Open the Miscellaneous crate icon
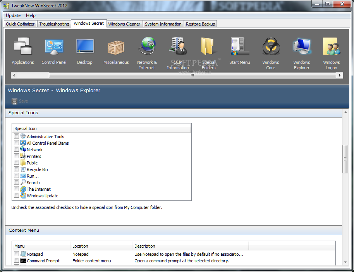Image resolution: width=354 pixels, height=272 pixels. [116, 48]
